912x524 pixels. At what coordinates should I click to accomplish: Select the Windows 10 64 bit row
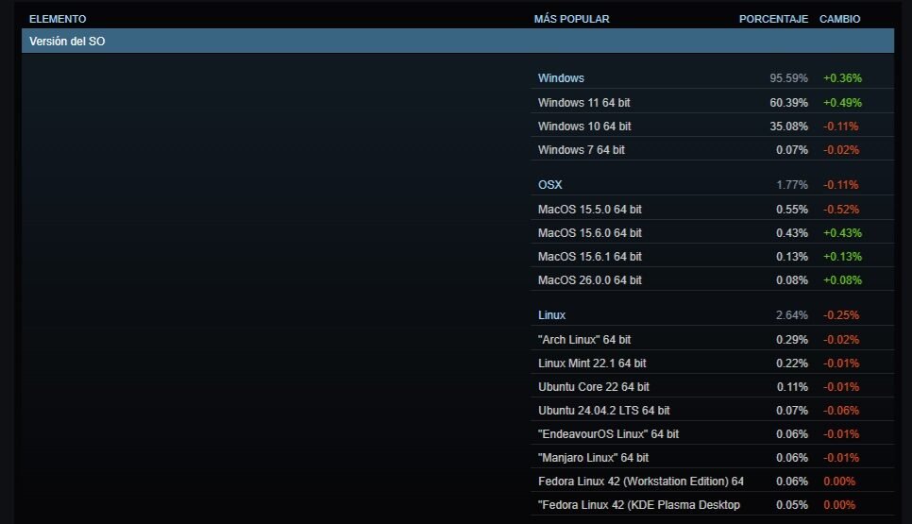coord(713,127)
